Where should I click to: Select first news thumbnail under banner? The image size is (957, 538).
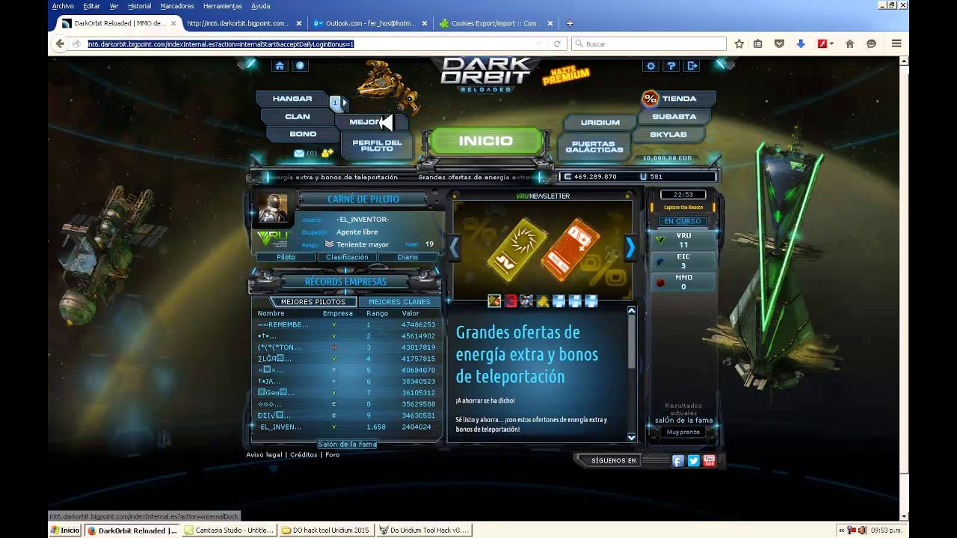(x=494, y=301)
